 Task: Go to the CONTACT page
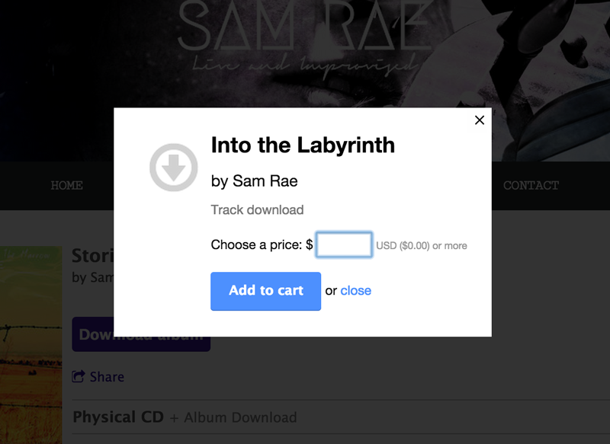531,185
